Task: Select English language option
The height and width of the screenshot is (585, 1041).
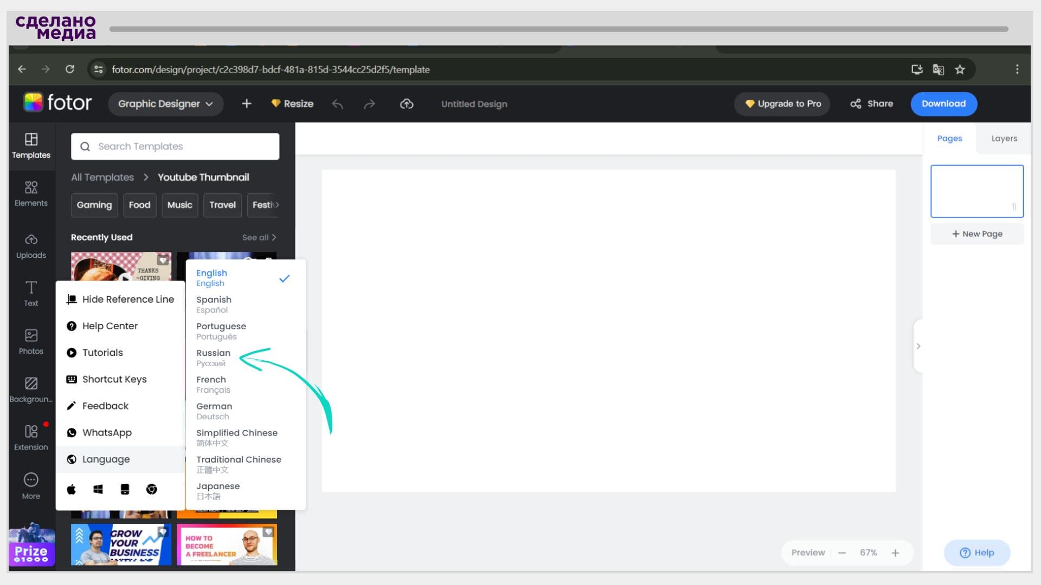Action: [245, 278]
